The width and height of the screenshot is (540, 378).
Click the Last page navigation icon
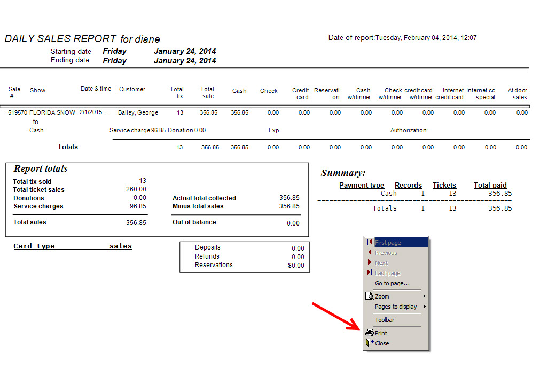tap(369, 272)
